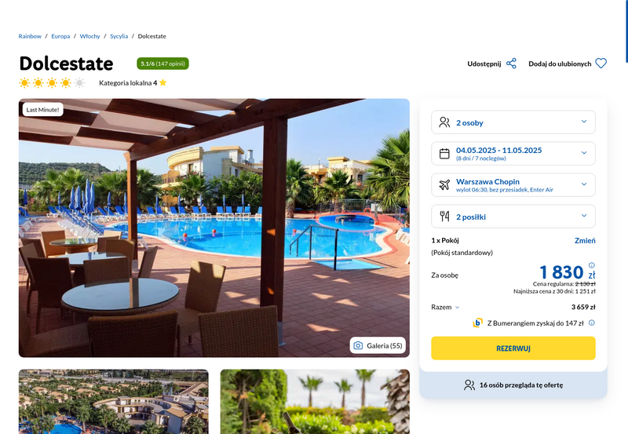Open the 04.05.2025 - 11.05.2025 date dropdown
Viewport: 628px width, 434px height.
click(x=513, y=153)
